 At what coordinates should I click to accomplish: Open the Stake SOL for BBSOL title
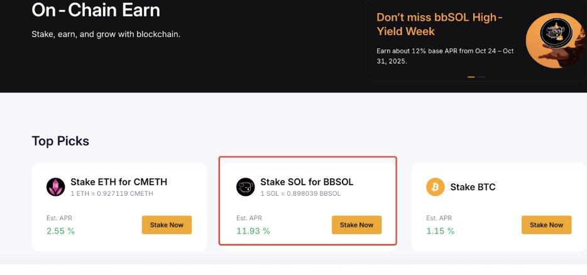pyautogui.click(x=307, y=182)
